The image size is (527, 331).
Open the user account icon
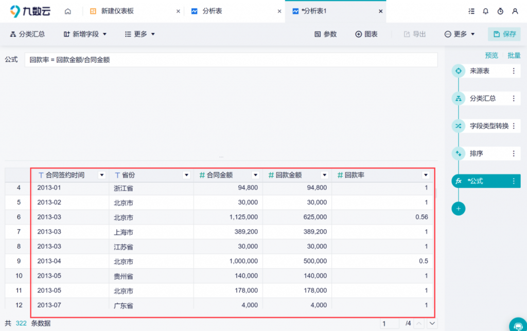(515, 11)
